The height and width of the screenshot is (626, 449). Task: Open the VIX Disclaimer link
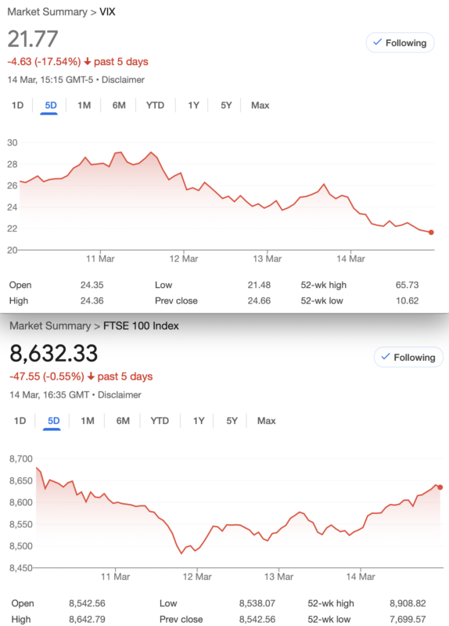coord(123,80)
